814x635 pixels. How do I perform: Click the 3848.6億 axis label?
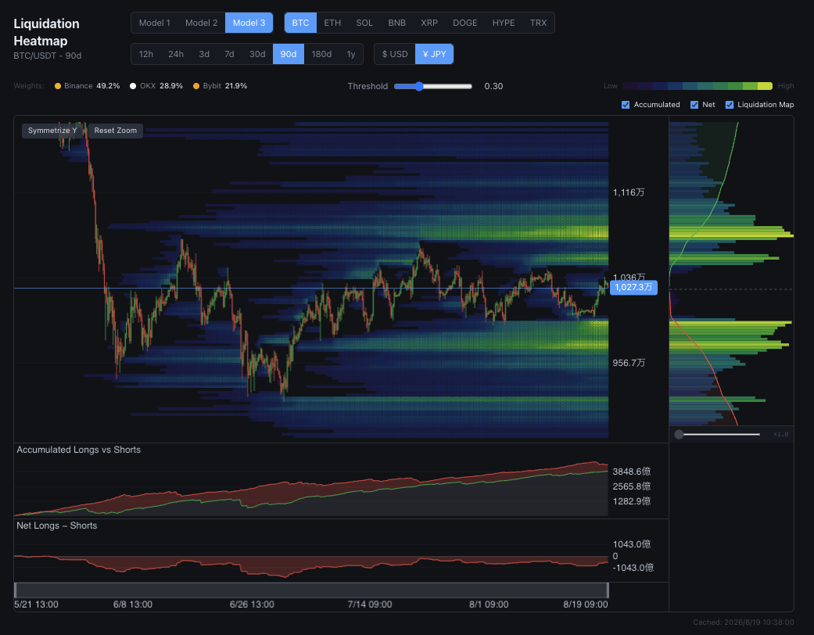tap(631, 472)
